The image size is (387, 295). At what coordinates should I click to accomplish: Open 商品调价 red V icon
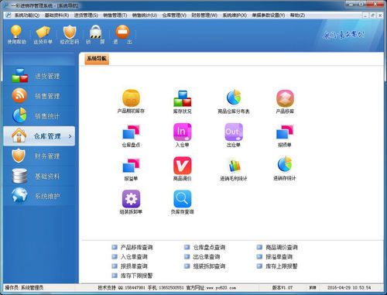182,169
